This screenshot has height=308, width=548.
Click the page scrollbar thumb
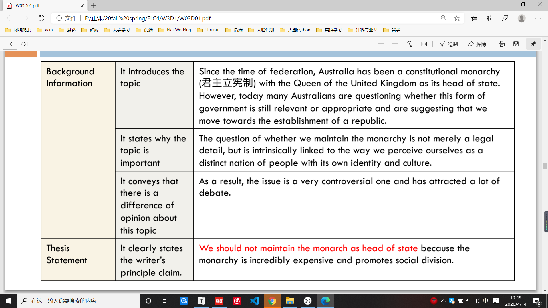tap(545, 166)
